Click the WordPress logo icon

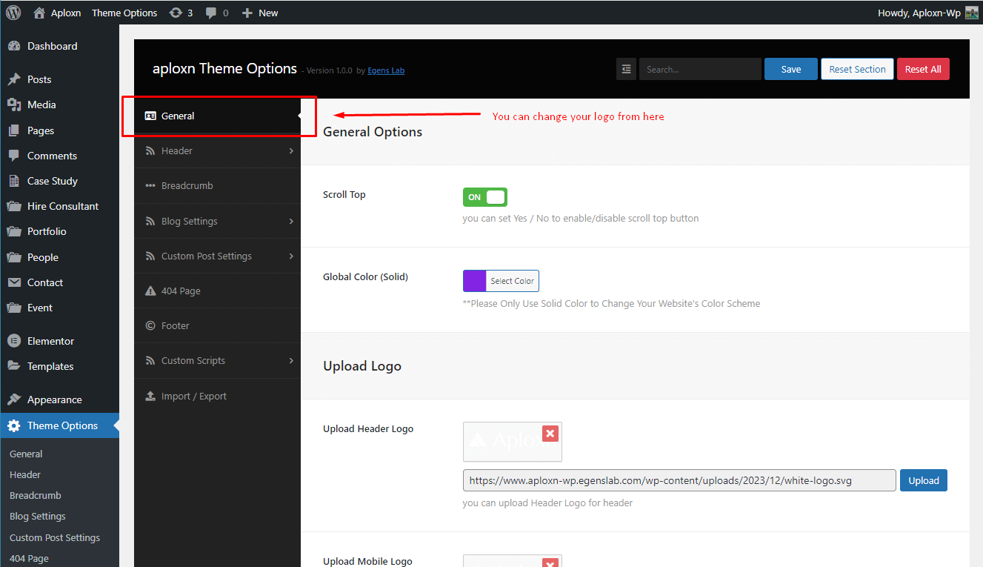pos(13,13)
